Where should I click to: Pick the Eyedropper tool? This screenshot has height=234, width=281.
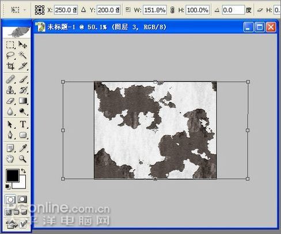[x=23, y=148]
